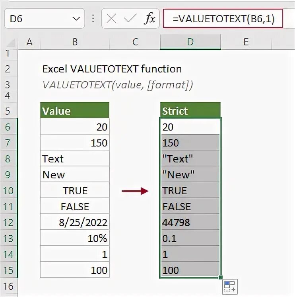Select Strict cell showing FALSE

(x=190, y=206)
